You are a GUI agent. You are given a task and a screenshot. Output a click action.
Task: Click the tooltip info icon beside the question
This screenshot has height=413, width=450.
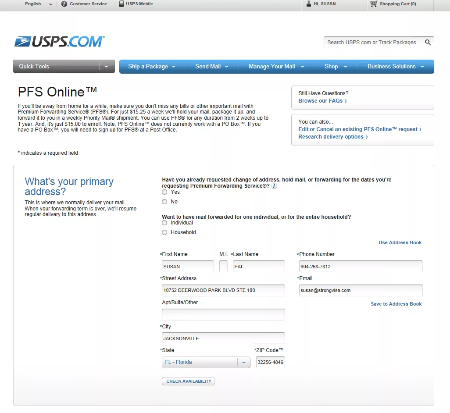(274, 186)
